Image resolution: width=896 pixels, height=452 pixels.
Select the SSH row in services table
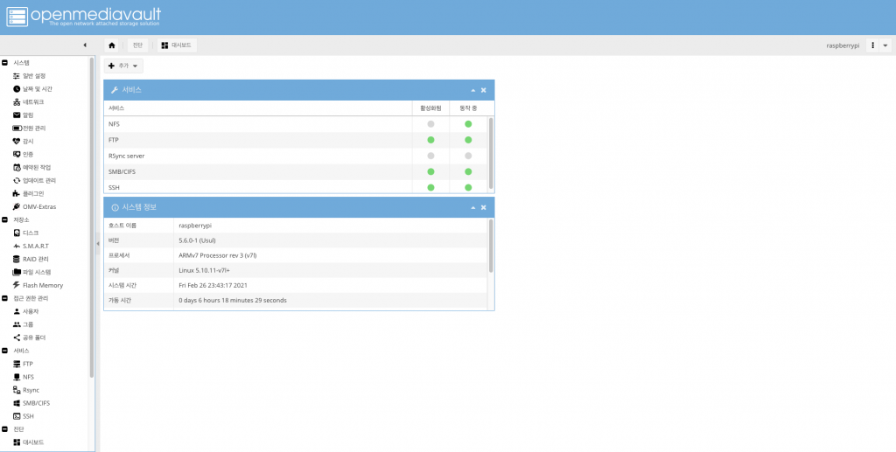[x=296, y=187]
